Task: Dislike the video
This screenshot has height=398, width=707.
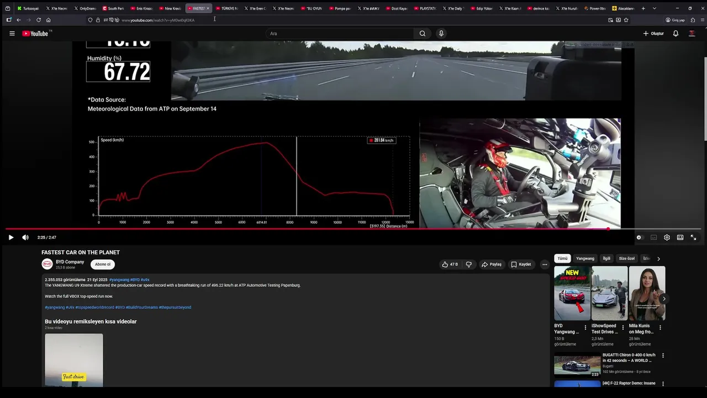Action: click(x=468, y=265)
